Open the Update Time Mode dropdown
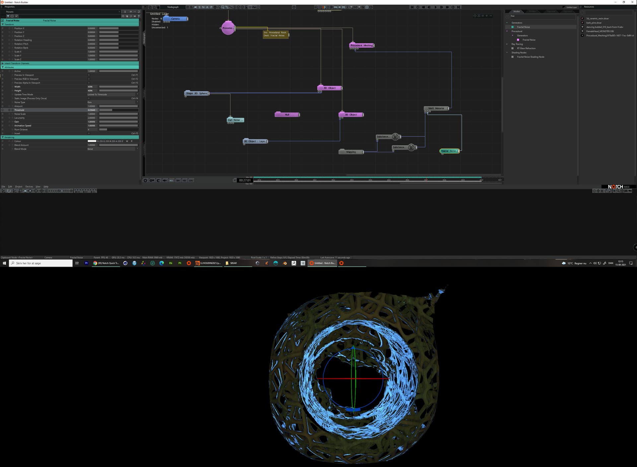Screen dimensions: 637x467 click(113, 94)
